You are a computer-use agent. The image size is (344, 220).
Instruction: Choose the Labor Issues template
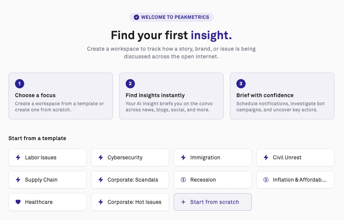(47, 157)
